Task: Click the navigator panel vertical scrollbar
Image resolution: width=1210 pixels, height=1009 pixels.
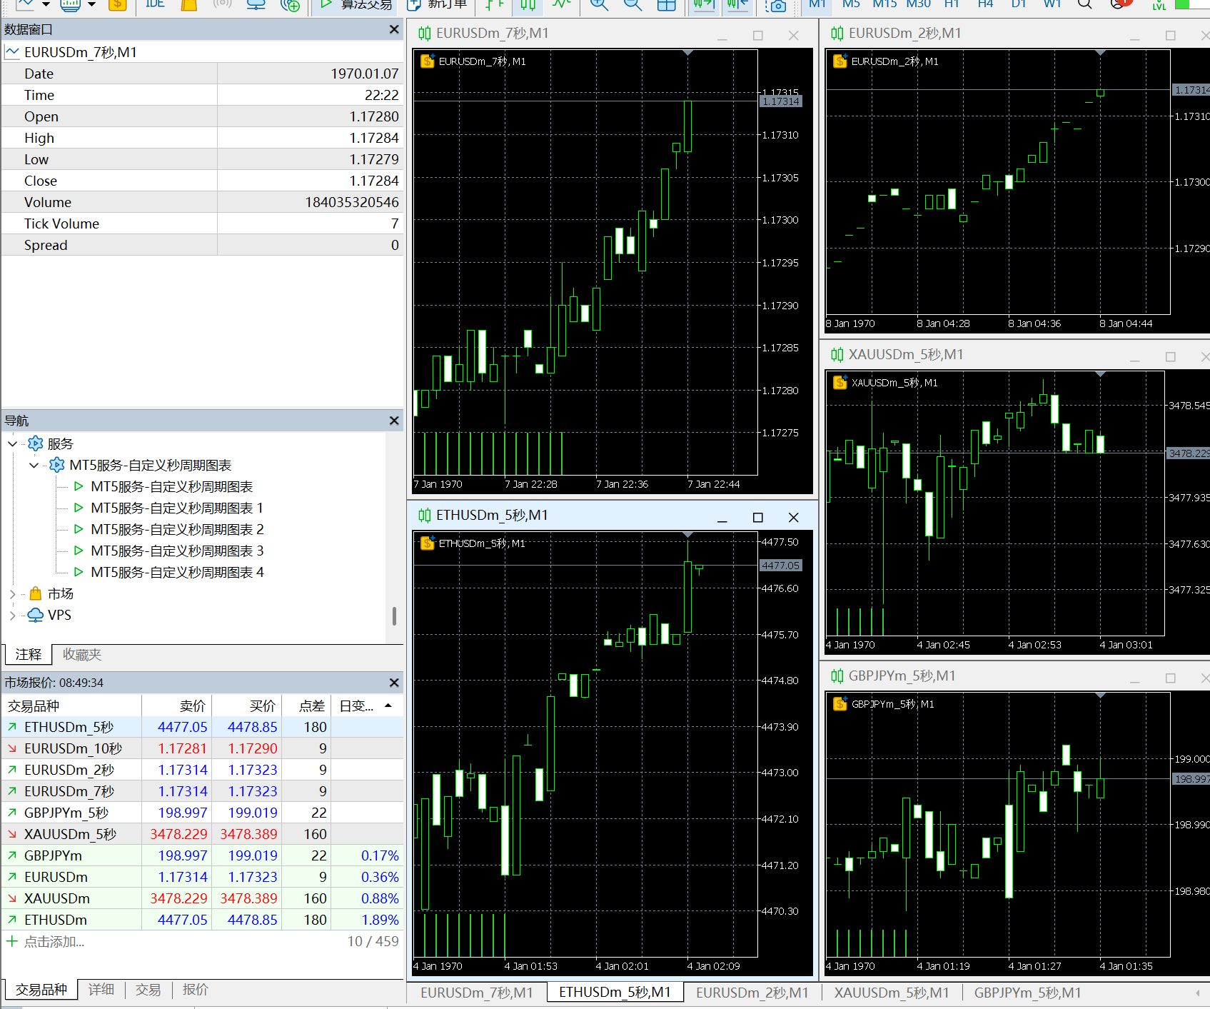Action: [394, 616]
